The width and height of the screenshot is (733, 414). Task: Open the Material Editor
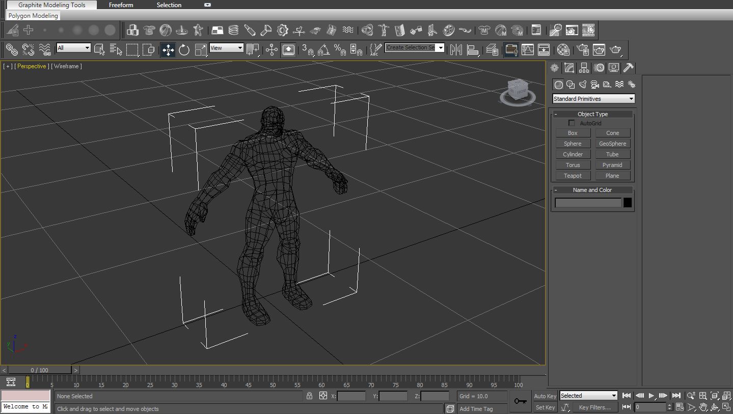point(563,49)
